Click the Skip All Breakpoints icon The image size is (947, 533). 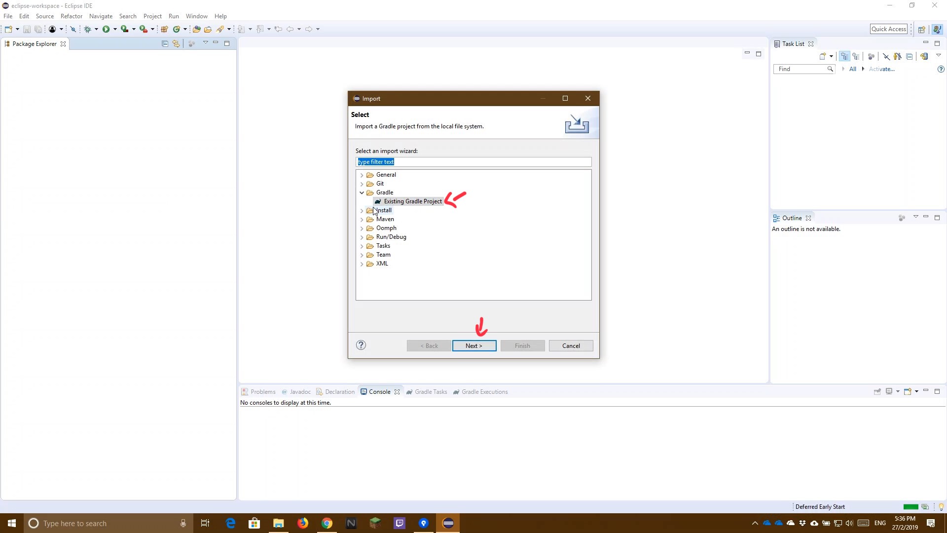coord(73,29)
